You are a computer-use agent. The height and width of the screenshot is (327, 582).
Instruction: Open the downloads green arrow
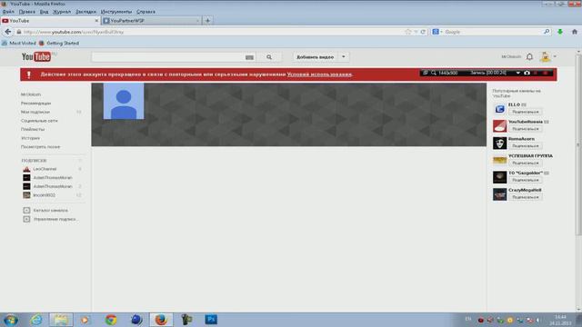point(560,32)
